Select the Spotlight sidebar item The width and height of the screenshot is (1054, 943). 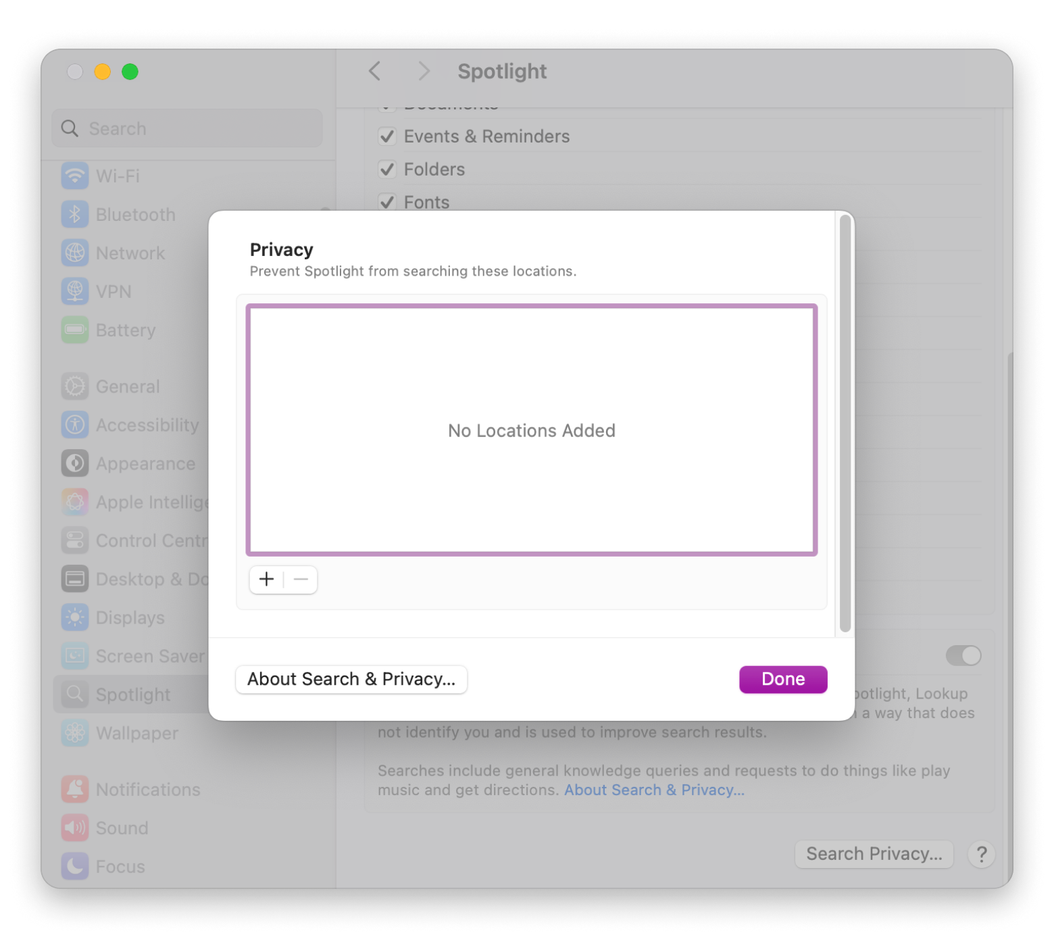pos(132,694)
